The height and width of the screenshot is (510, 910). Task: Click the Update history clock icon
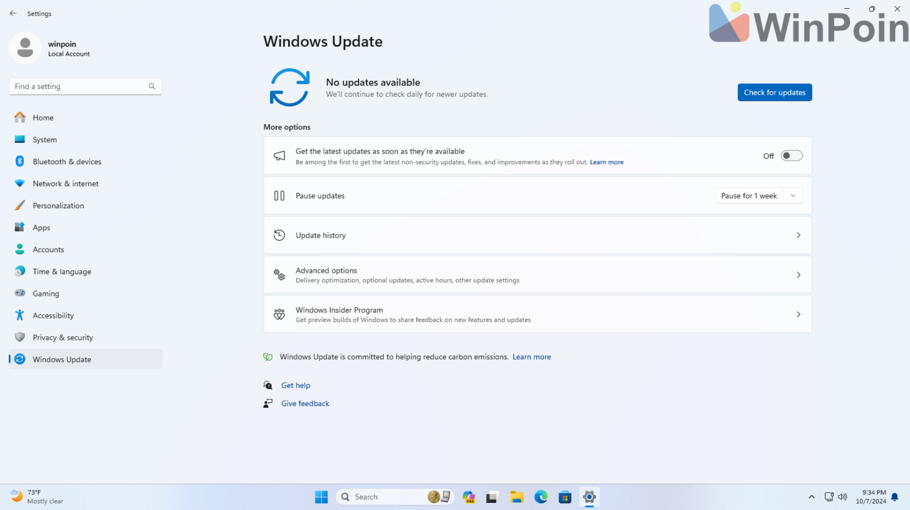tap(279, 235)
